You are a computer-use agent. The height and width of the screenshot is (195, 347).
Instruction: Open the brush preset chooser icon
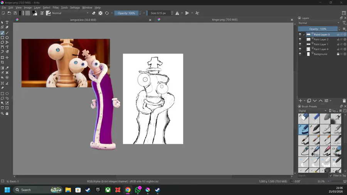tap(48, 13)
